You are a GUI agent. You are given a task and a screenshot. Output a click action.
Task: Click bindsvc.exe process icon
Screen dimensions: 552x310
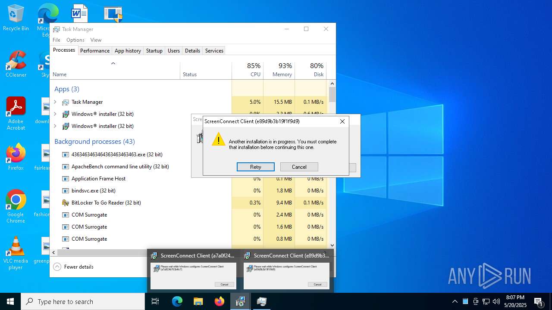[x=66, y=191]
